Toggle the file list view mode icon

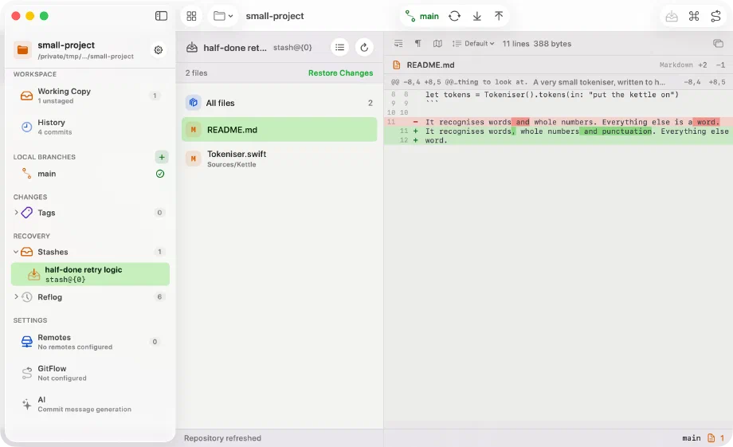pos(340,47)
